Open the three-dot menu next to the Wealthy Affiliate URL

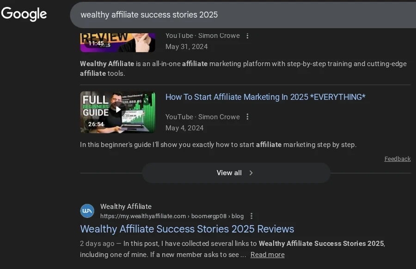(x=251, y=215)
